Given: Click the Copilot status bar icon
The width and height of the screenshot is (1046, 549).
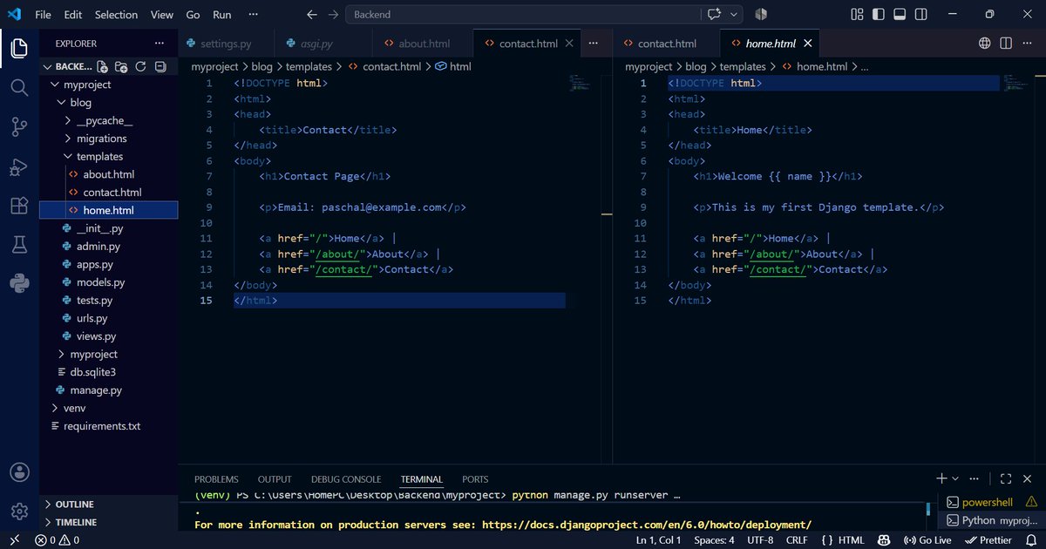Looking at the screenshot, I should 884,540.
